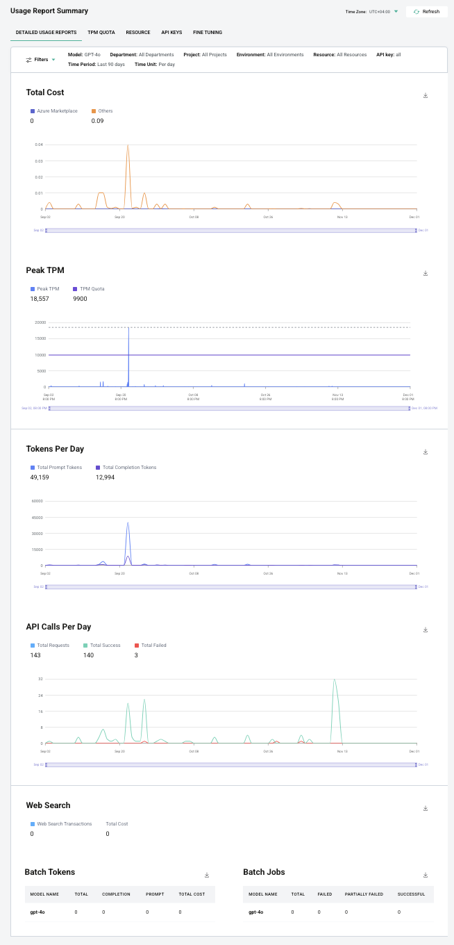Toggle Total Completion Tokens legend series
Viewport: 454px width, 945px height.
tap(126, 468)
